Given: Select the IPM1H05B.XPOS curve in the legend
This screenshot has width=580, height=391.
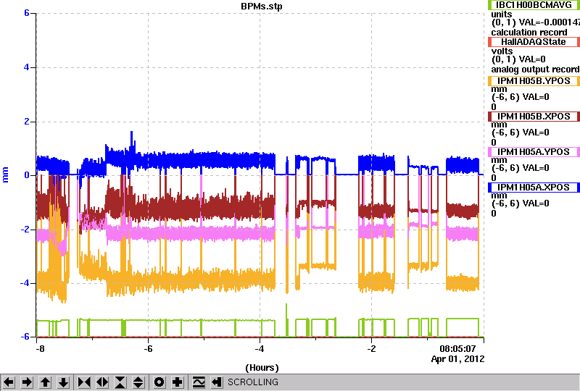Looking at the screenshot, I should pos(534,117).
